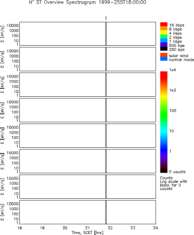The width and height of the screenshot is (194, 235).
Task: Click the normal mode legend swatch
Action: 164,59
